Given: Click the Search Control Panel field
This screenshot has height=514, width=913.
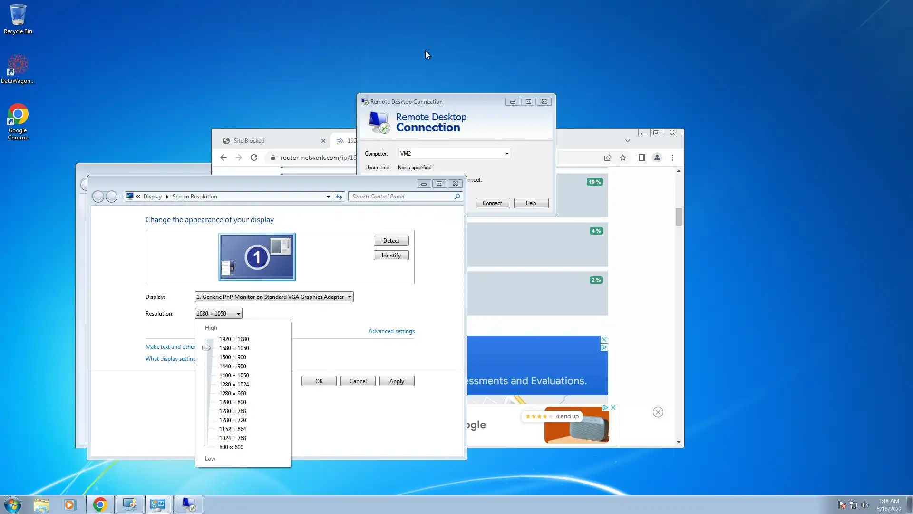Looking at the screenshot, I should click(x=402, y=197).
